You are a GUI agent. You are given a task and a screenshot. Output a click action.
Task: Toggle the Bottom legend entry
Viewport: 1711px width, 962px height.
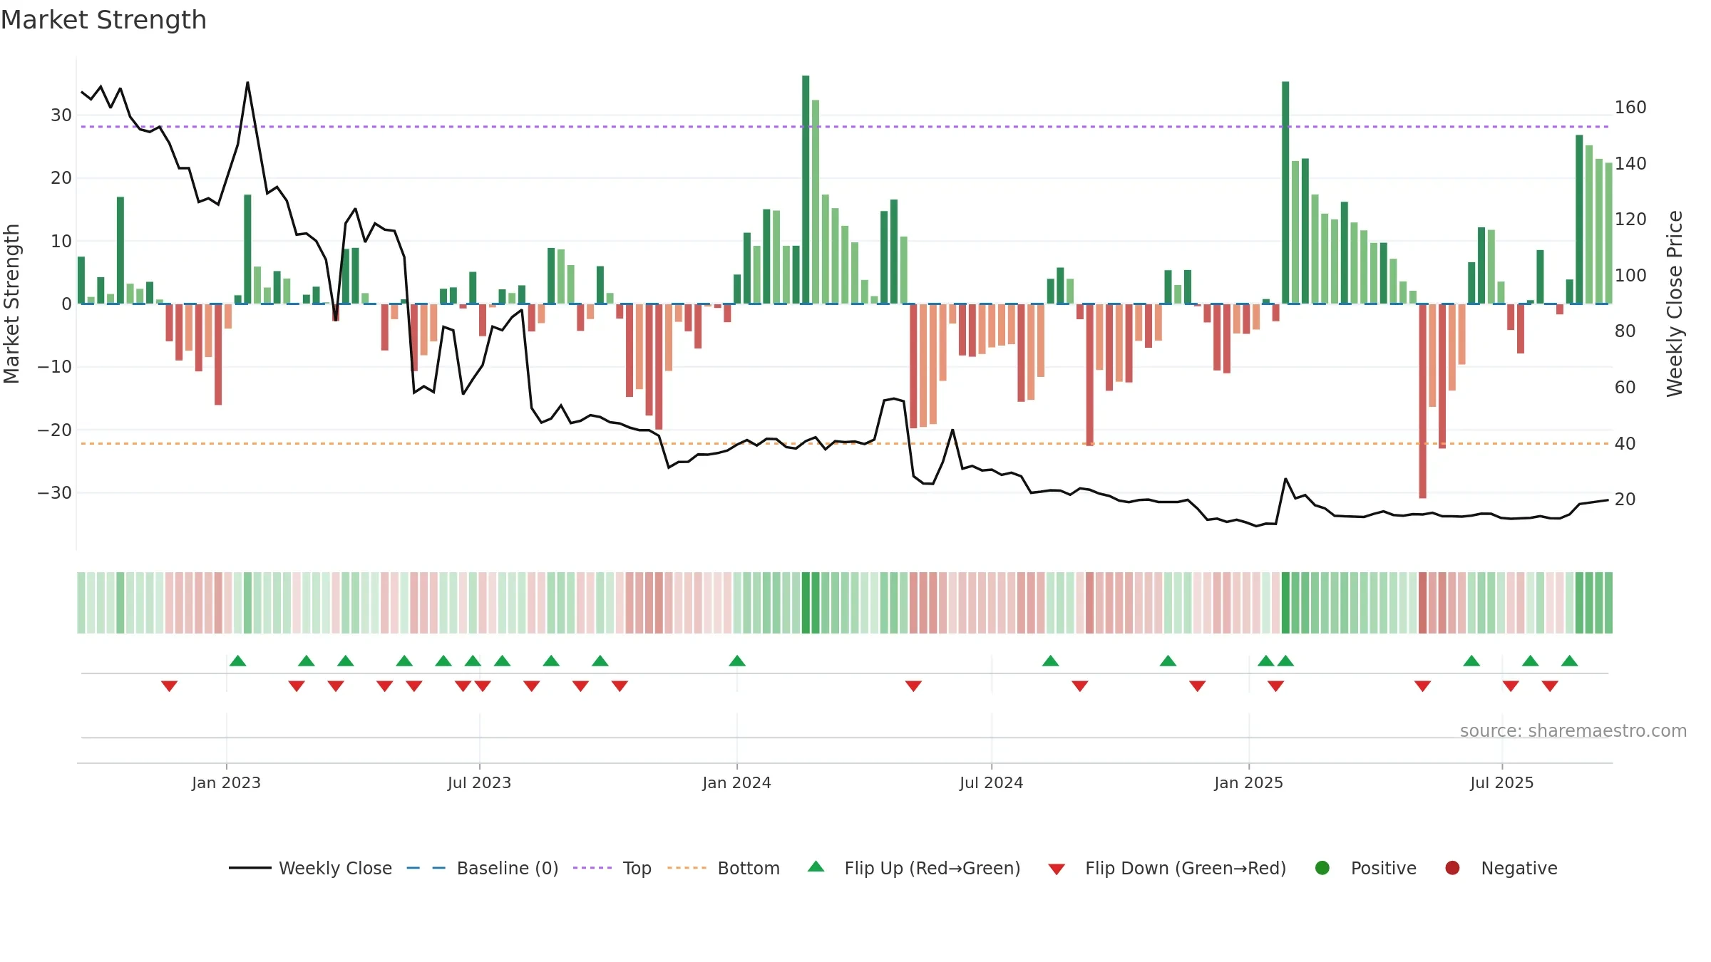(724, 868)
